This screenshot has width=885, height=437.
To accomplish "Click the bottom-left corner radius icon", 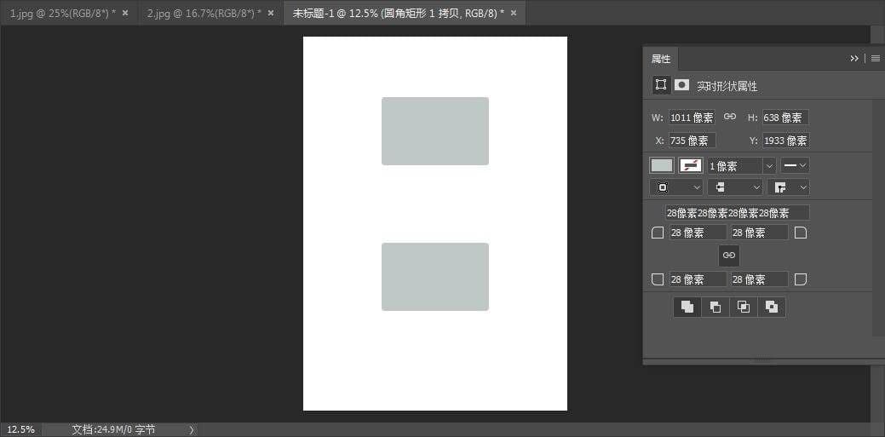I will 658,279.
